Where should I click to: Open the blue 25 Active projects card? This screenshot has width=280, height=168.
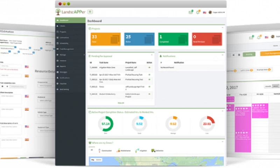click(139, 39)
